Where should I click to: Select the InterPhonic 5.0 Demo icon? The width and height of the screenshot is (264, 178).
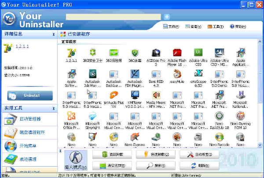click(219, 74)
